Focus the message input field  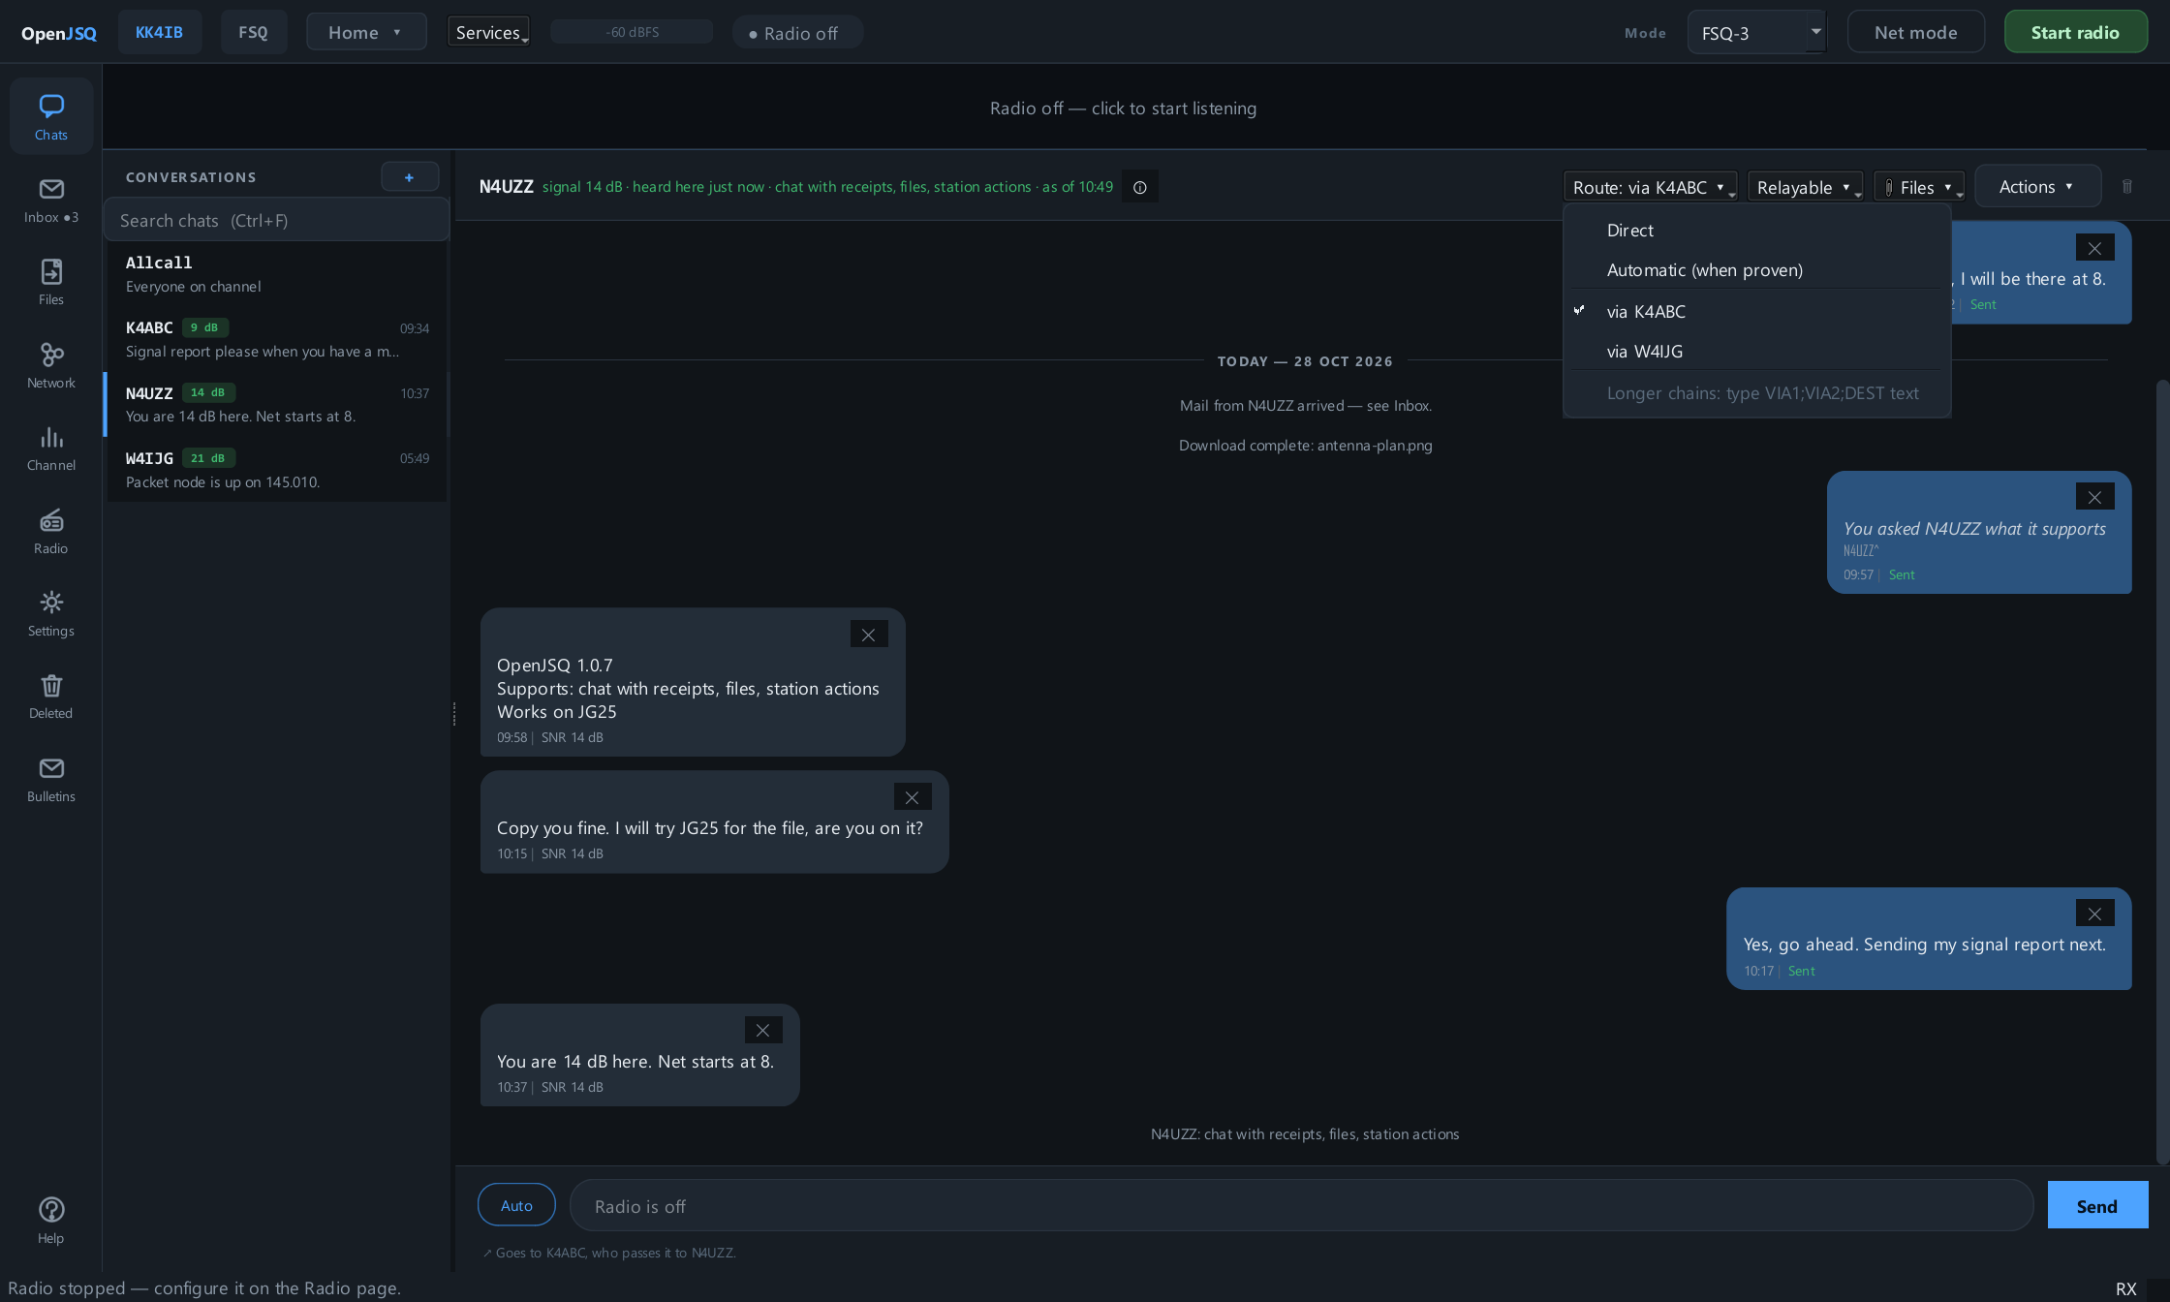coord(1301,1206)
